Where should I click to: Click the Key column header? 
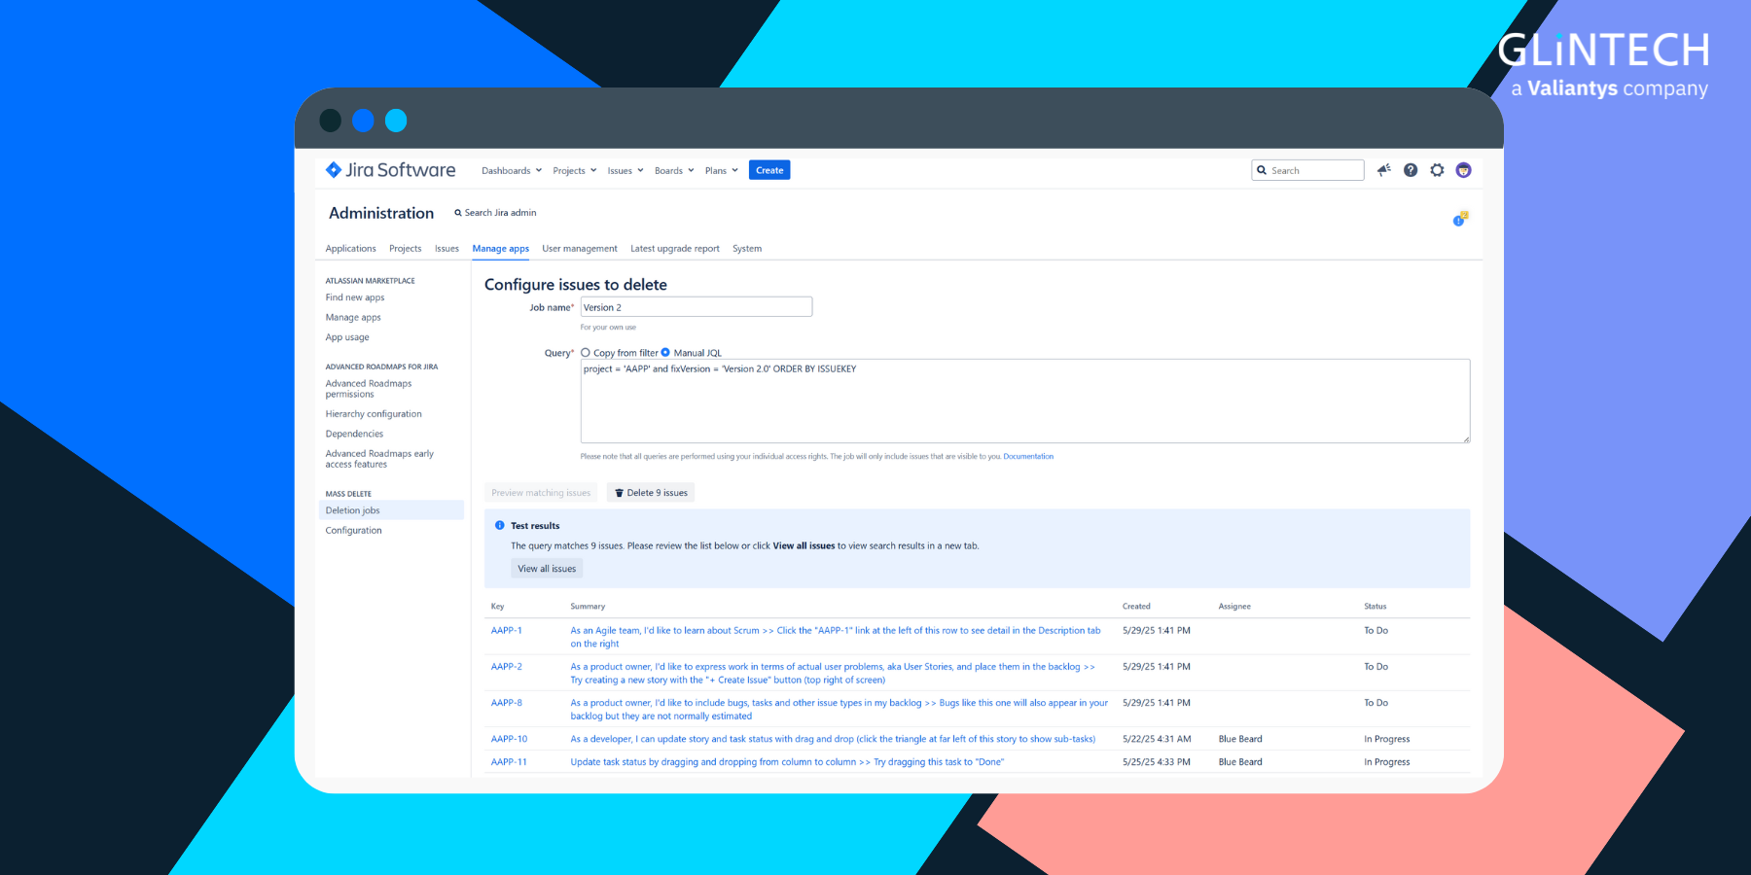coord(498,607)
